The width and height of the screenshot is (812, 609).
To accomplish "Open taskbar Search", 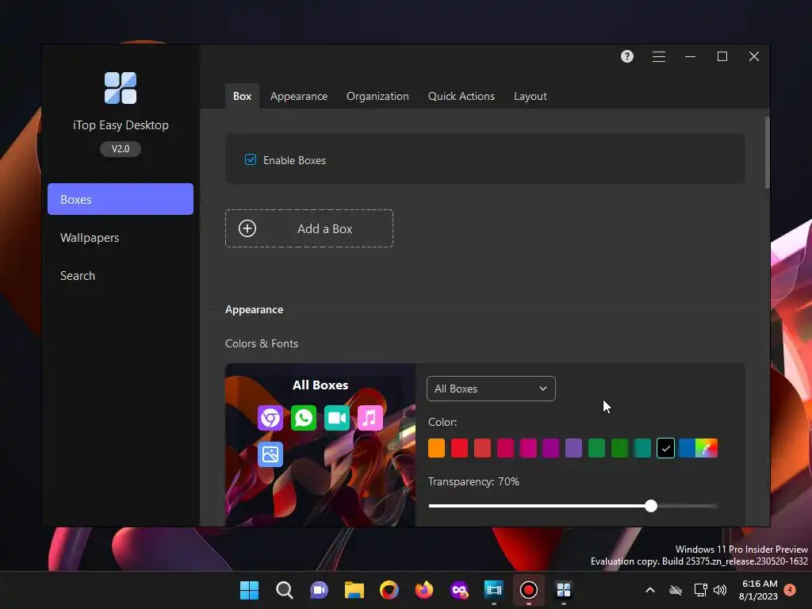I will (x=285, y=590).
